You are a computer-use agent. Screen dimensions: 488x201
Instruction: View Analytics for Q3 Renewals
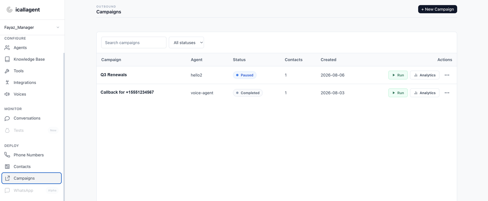425,75
